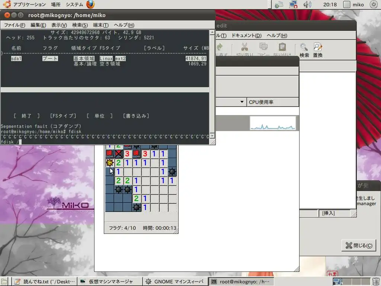381x286 pixels.
Task: Click the 空き領域 free space row
Action: [x=110, y=64]
